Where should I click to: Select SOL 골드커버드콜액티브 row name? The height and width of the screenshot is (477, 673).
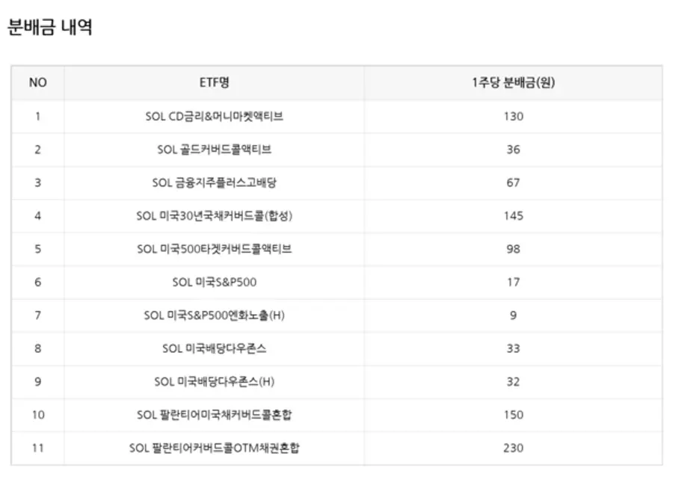pos(214,150)
